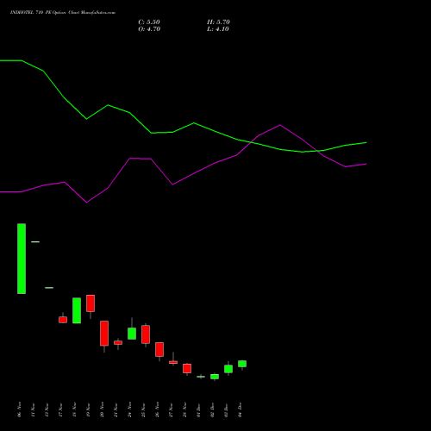Select the open value O: 4.70
Image resolution: width=431 pixels, height=431 pixels.
(149, 29)
